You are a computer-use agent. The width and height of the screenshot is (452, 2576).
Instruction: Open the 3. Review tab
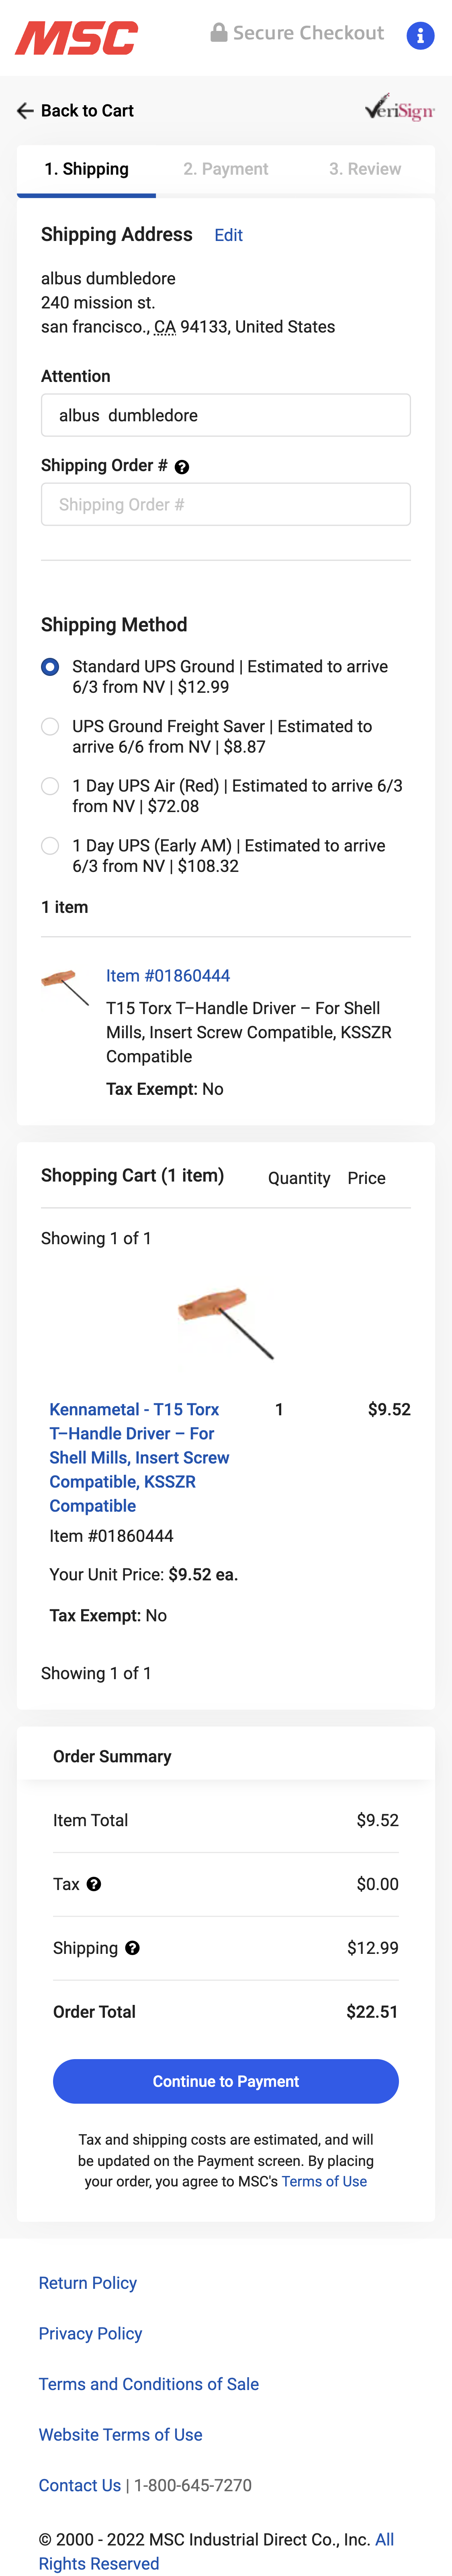click(365, 169)
